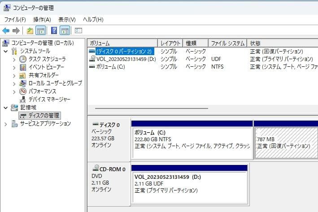Screen dimensions: 318x212
Task: Click the drive icon of ディスク 0 パーティション 2 row
Action: 92,51
